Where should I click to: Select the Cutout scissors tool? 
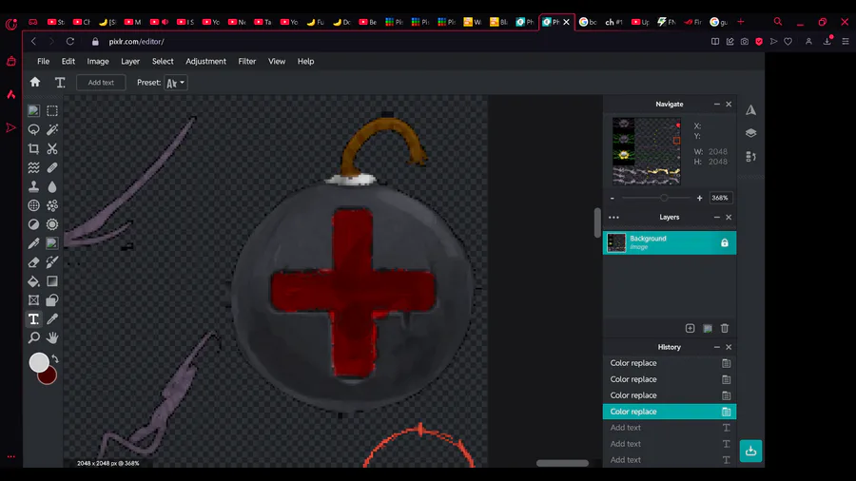(x=52, y=148)
